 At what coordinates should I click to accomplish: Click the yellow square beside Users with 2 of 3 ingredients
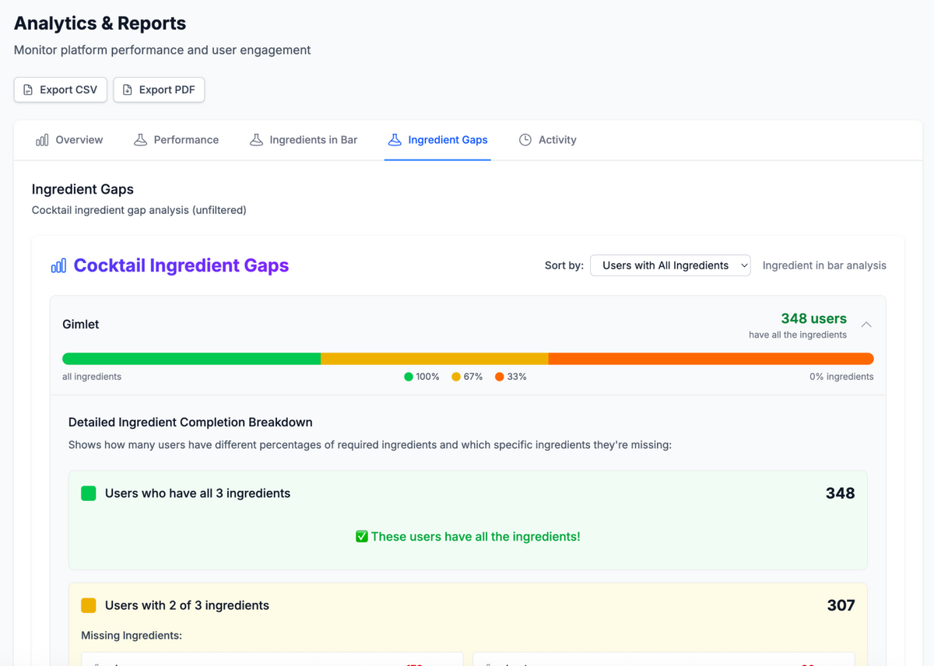pyautogui.click(x=89, y=605)
